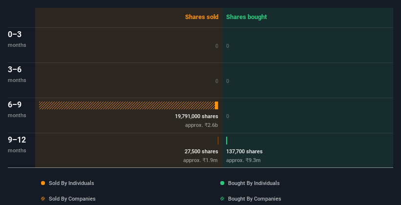Click the shares sold 0 in 3–6 months
The height and width of the screenshot is (205, 401).
tap(217, 82)
